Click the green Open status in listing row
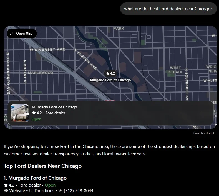 [50, 185]
